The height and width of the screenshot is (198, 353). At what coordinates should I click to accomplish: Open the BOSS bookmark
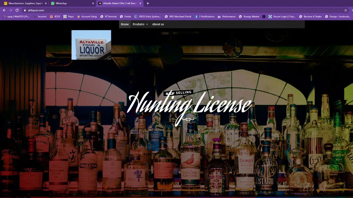pos(55,16)
